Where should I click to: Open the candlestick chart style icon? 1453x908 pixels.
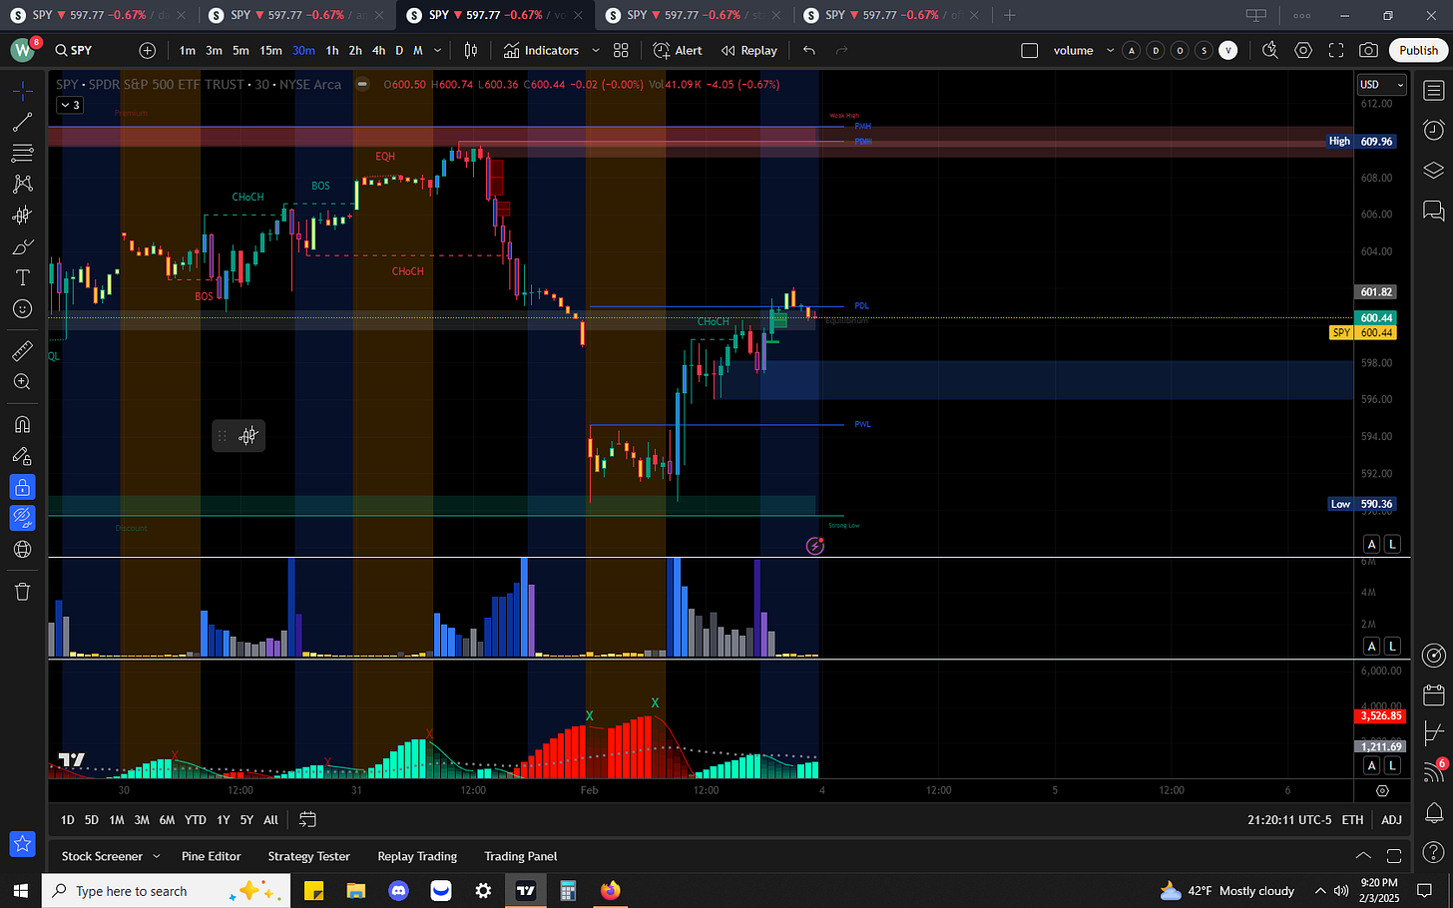tap(471, 50)
